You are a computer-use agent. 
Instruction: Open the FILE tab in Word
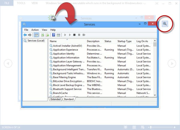point(7,3)
